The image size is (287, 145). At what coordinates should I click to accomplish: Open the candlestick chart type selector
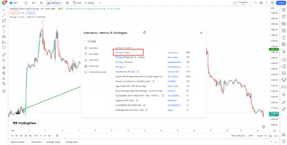(x=41, y=3)
